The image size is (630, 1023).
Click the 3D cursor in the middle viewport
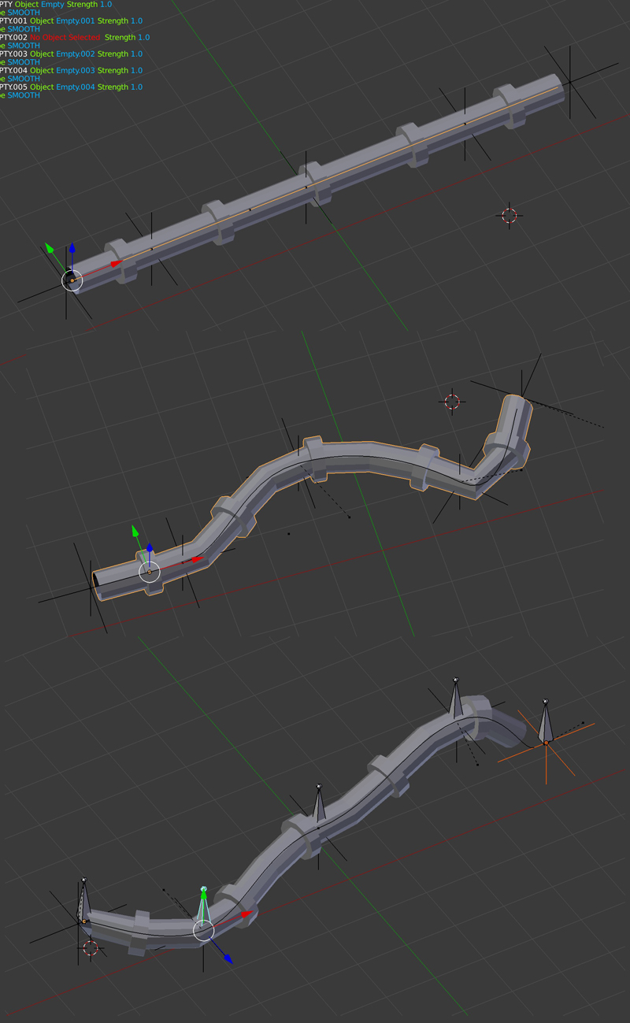450,402
